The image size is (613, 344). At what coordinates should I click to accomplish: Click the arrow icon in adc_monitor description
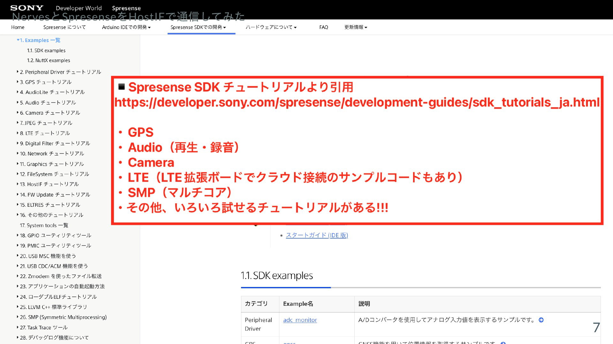click(x=541, y=320)
